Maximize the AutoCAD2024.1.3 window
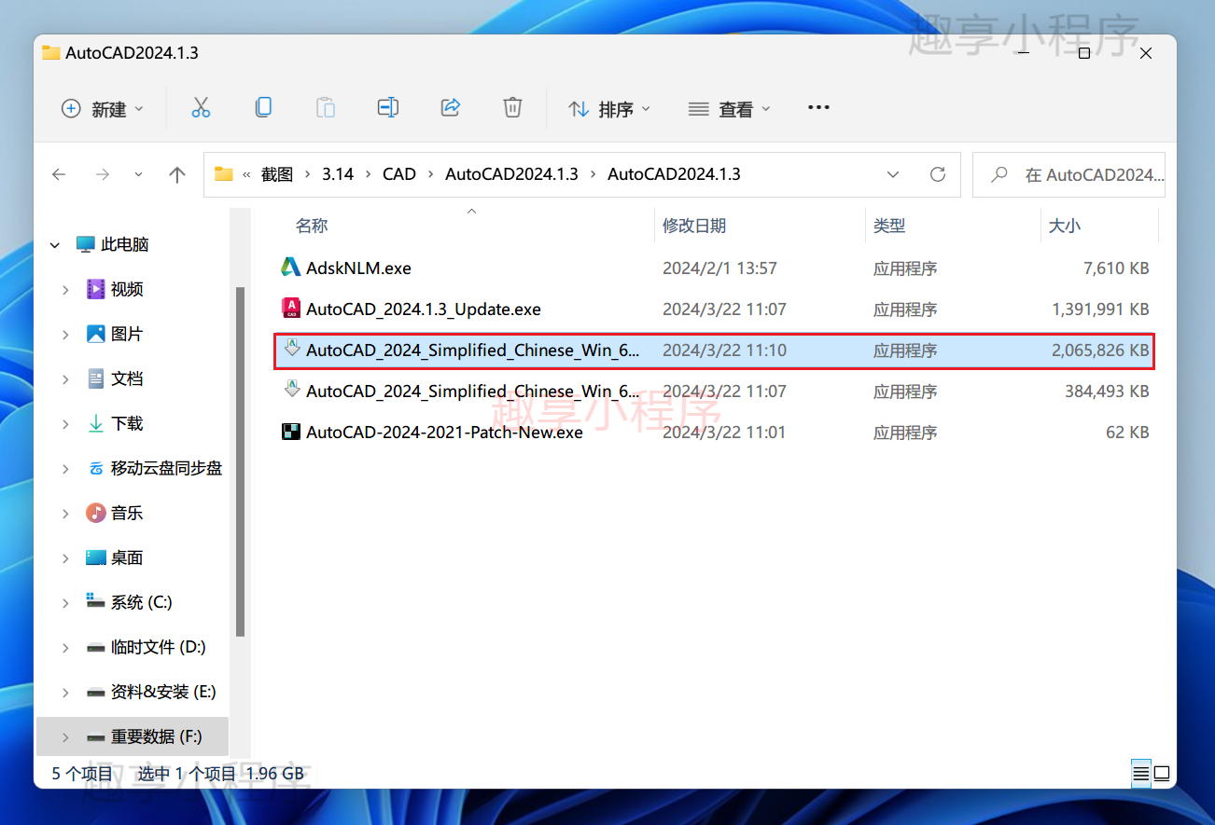Screen dimensions: 1215x825 click(1083, 53)
